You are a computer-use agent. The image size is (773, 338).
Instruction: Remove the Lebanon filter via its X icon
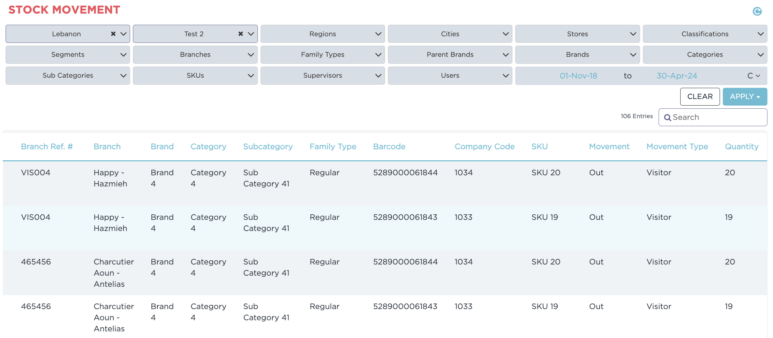tap(113, 34)
